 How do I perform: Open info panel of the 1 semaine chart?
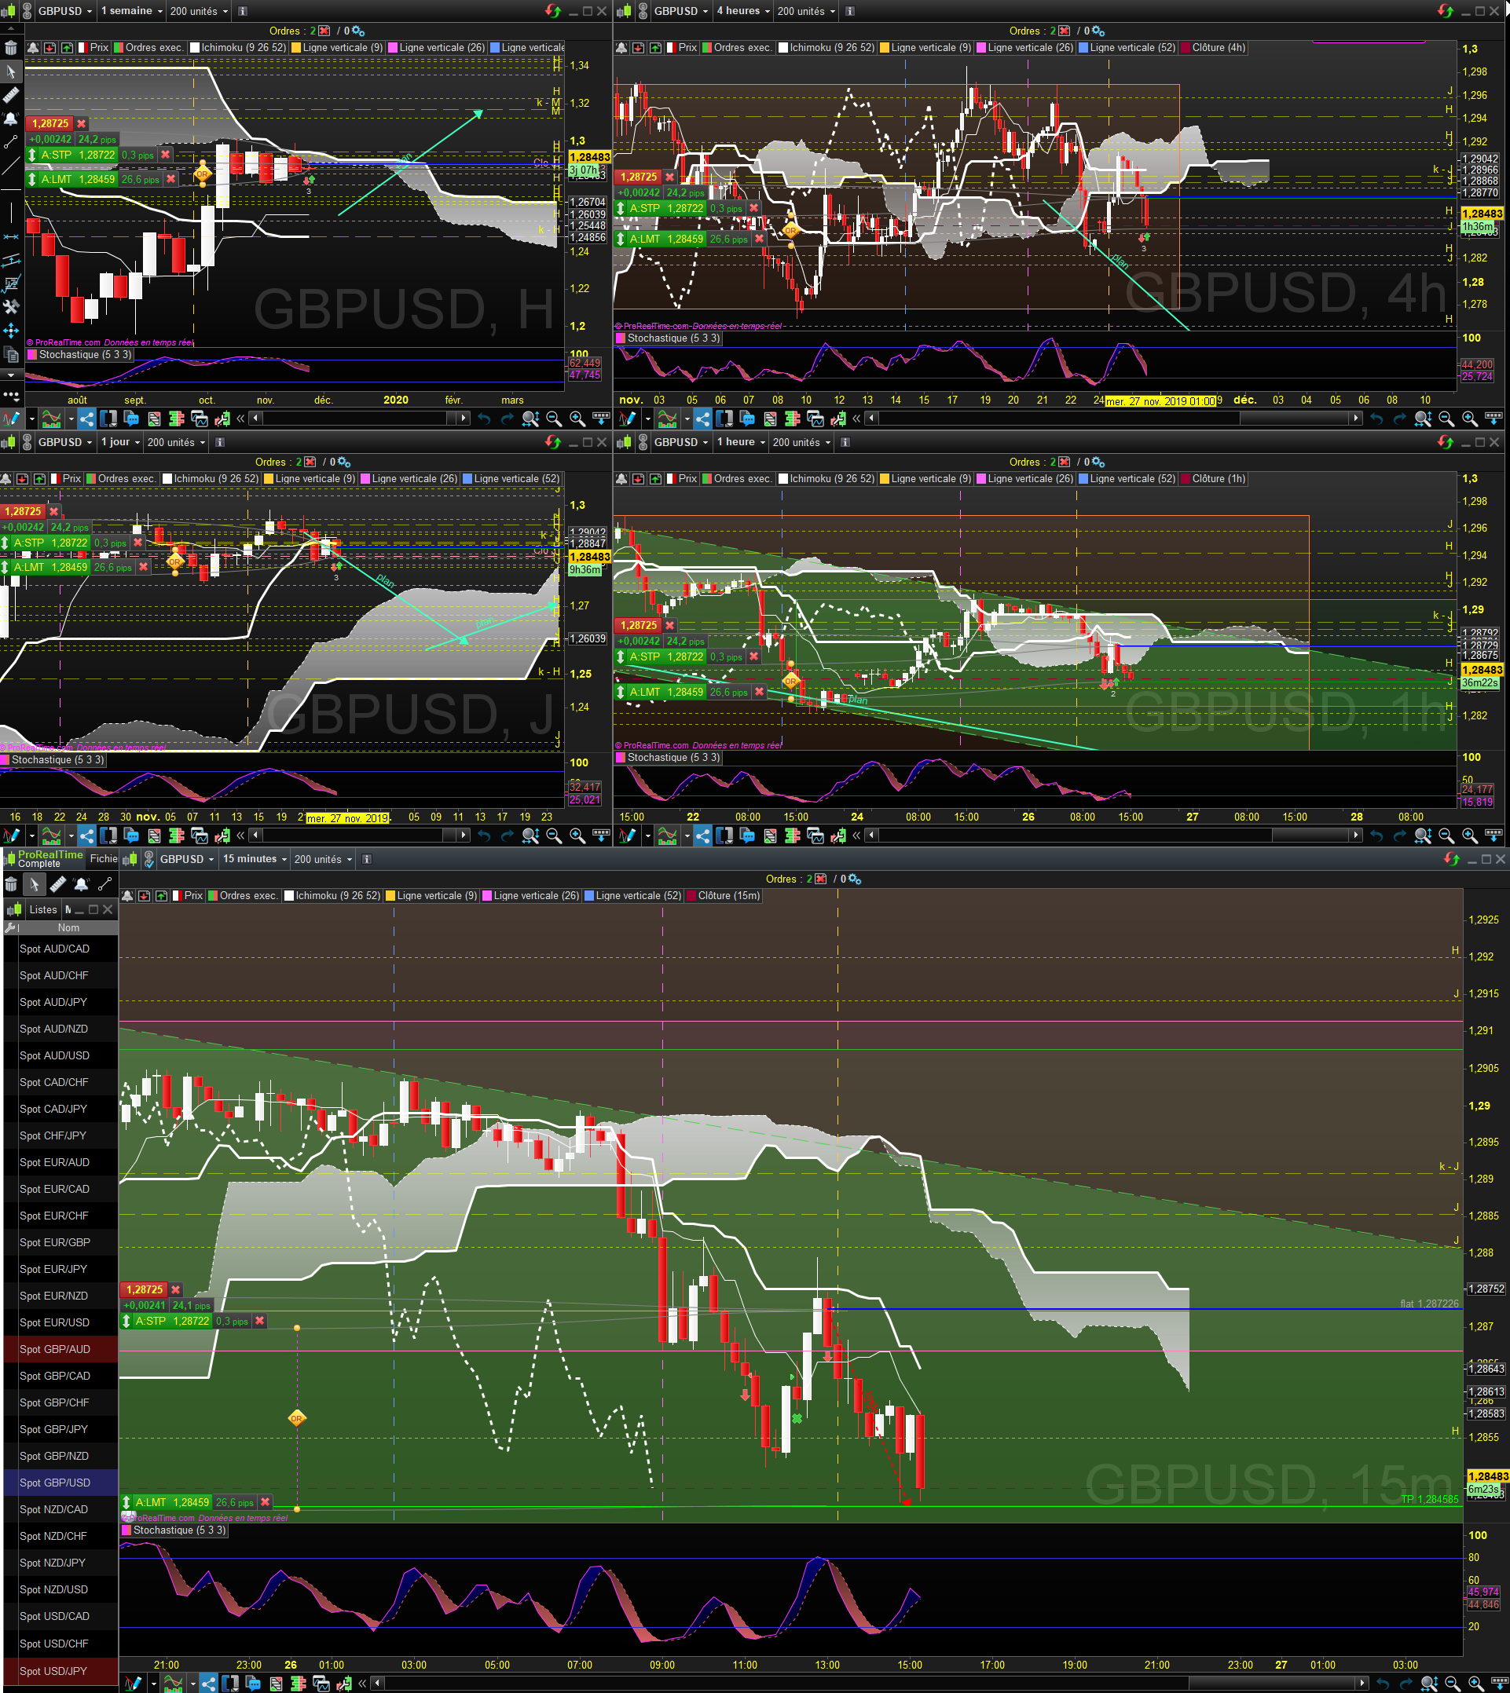point(242,11)
